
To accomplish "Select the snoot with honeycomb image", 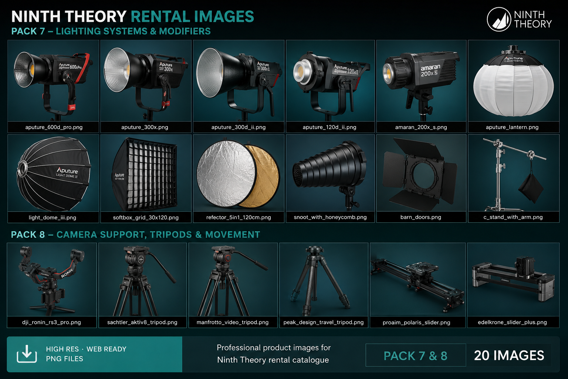I will [x=330, y=173].
